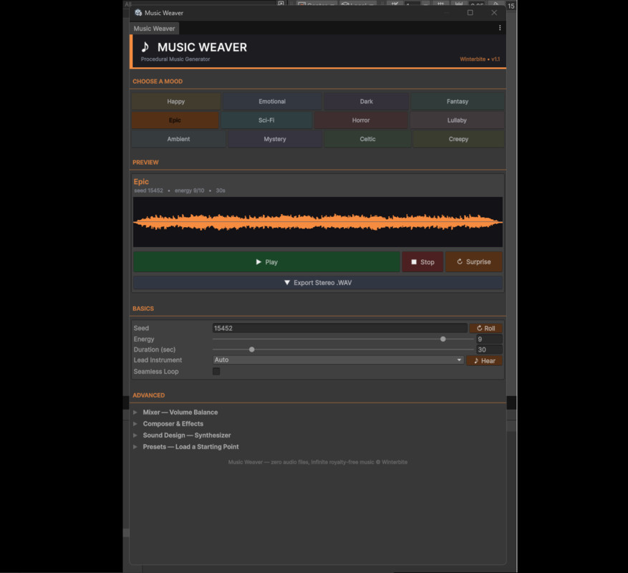Close the Music Weaver window
The height and width of the screenshot is (573, 628).
point(494,13)
